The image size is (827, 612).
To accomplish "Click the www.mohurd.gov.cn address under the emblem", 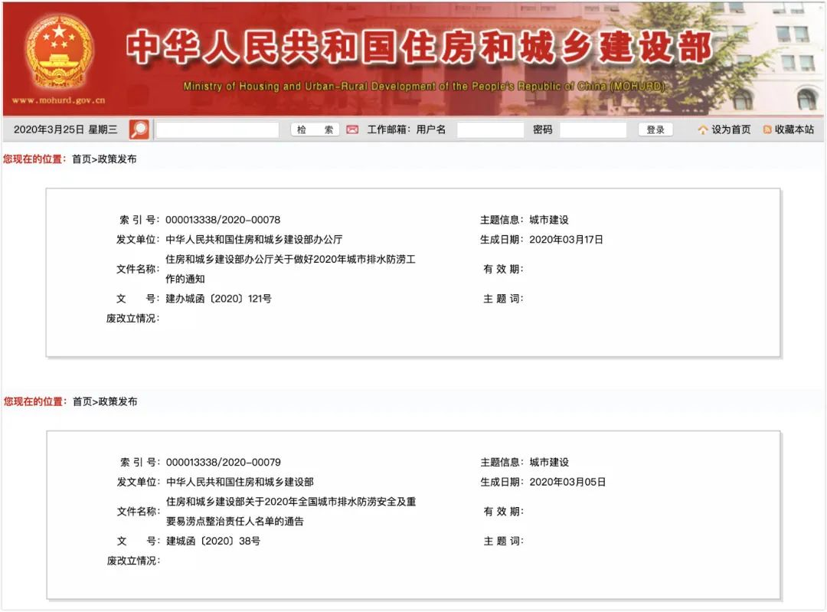I will [58, 100].
